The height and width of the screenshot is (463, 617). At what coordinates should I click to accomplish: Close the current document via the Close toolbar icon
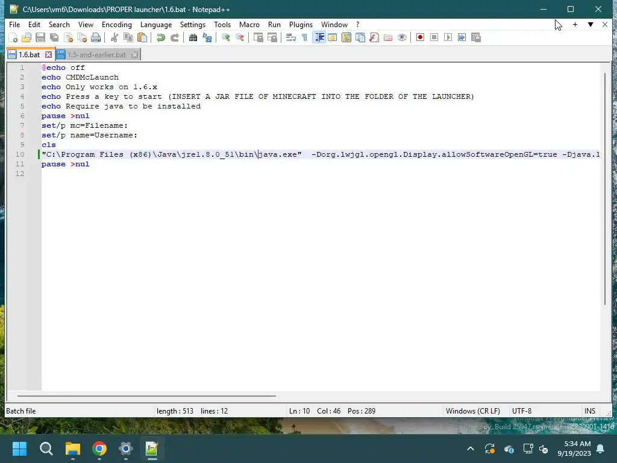click(69, 37)
